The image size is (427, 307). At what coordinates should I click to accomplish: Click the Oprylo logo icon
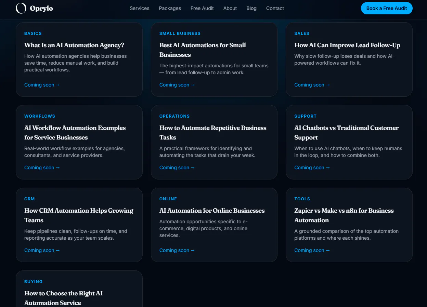pos(21,8)
